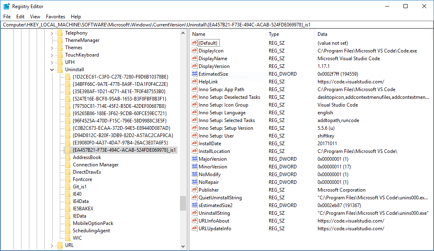The image size is (434, 251).
Task: Open the File menu
Action: (7, 17)
